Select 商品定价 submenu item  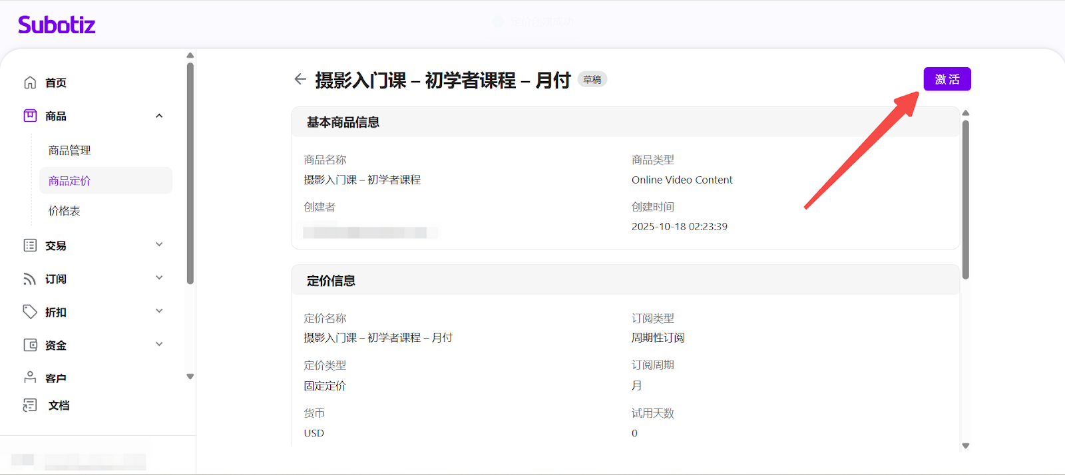(x=70, y=181)
